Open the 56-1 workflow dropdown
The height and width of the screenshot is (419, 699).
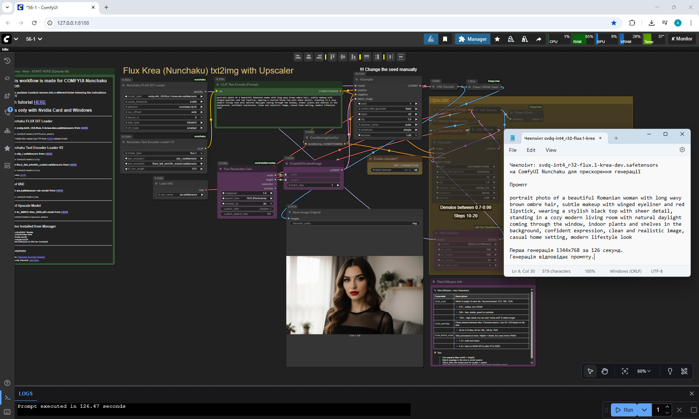(34, 39)
